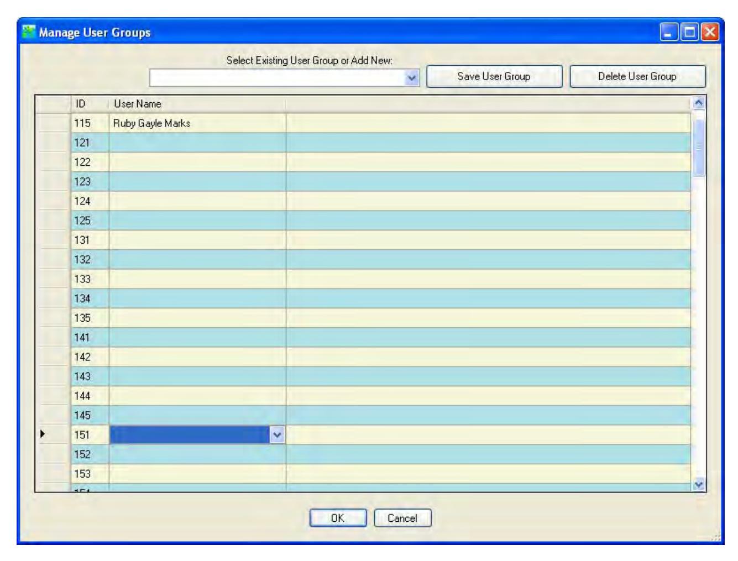Click the vertical scrollbar thumb

tap(699, 148)
